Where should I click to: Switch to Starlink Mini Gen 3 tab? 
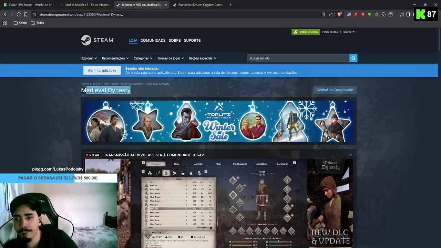click(x=85, y=5)
